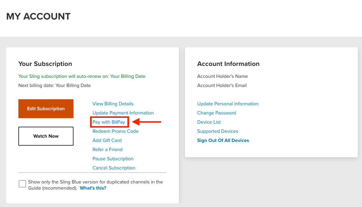Screen dimensions: 362x207
Task: Select Update Payment Information link
Action: [123, 113]
